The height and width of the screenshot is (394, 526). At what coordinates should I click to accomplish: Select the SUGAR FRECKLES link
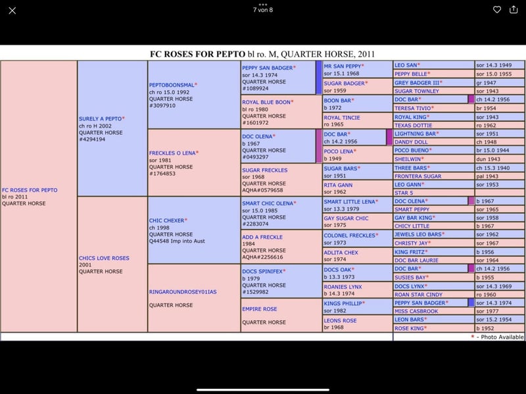tap(265, 170)
